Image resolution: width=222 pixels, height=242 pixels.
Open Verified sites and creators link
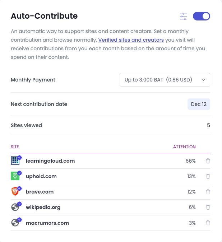point(131,40)
